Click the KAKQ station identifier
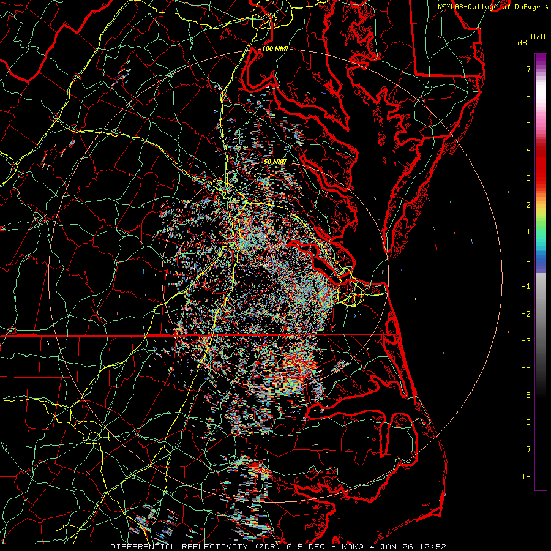This screenshot has height=551, width=551. pos(353,547)
